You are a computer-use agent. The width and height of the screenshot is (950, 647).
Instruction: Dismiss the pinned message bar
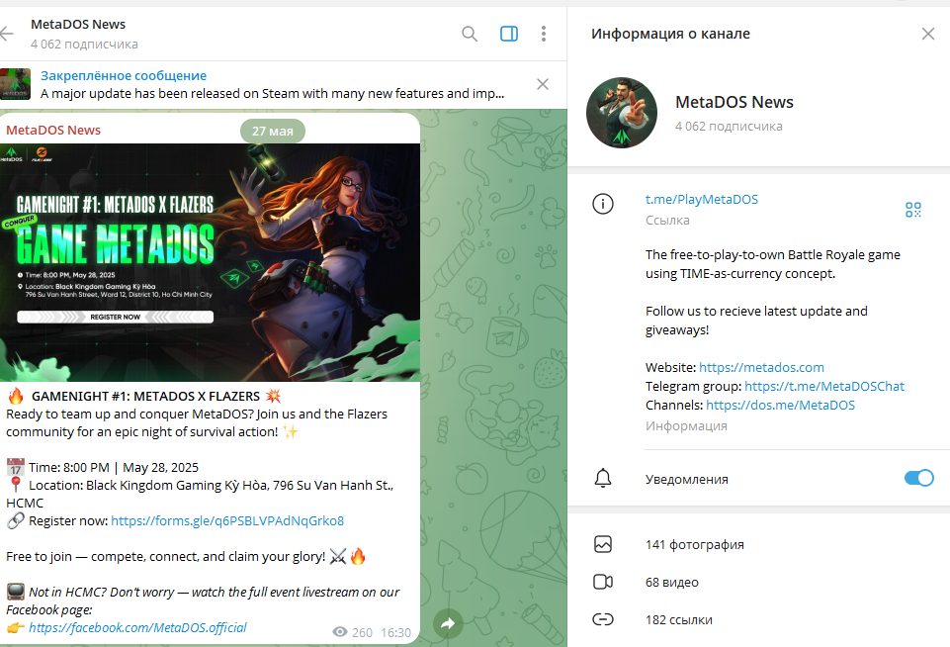pyautogui.click(x=543, y=84)
